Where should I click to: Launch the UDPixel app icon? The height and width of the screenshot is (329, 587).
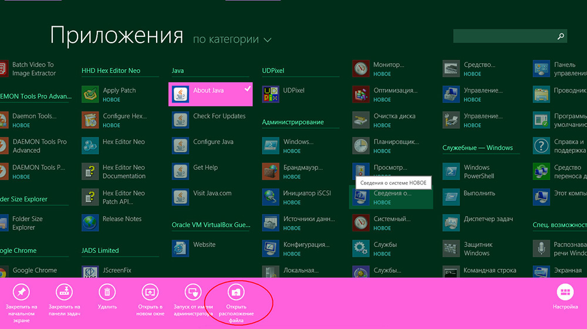(271, 94)
